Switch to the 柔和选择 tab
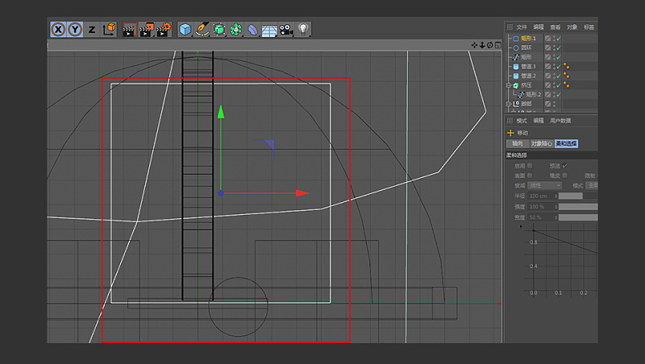645x364 pixels. click(566, 143)
